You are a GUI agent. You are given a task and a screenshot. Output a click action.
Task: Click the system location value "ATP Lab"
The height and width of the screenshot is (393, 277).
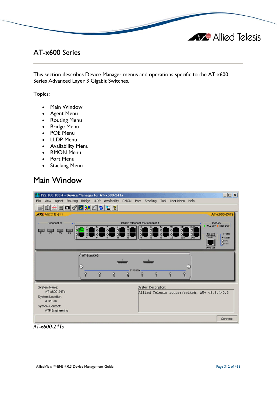(51, 301)
